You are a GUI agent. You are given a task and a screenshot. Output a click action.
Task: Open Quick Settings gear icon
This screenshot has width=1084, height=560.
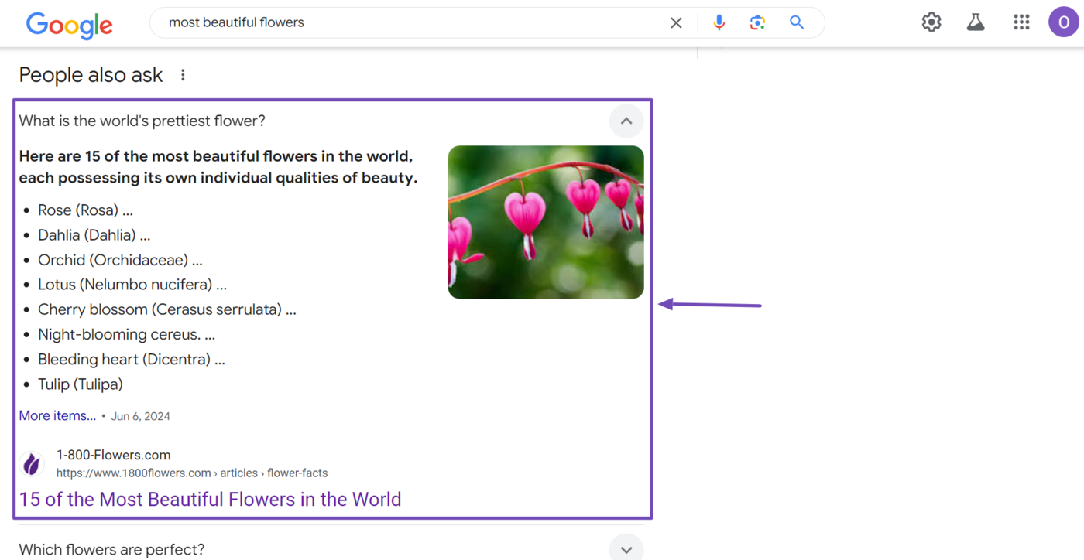931,22
